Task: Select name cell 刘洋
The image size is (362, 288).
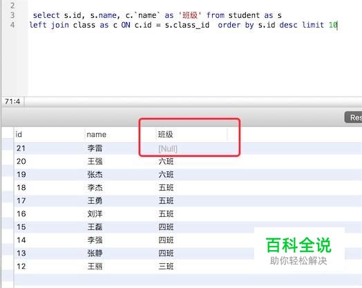Action: coord(95,214)
